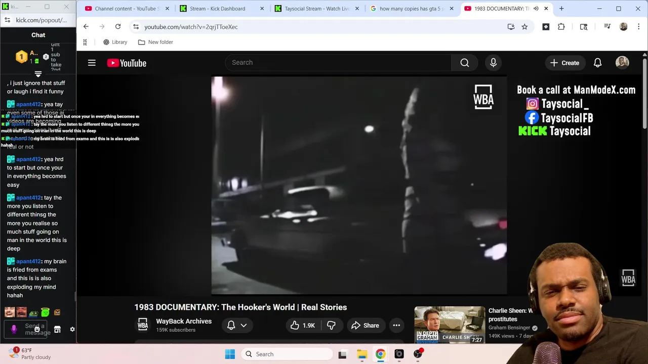Open the emoji picker in Kick chat
The image size is (648, 364).
(x=37, y=329)
